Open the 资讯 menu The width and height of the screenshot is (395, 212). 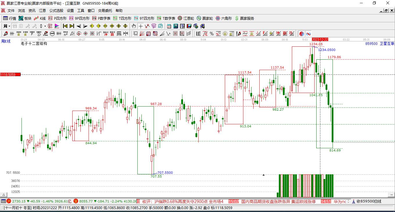click(32, 11)
